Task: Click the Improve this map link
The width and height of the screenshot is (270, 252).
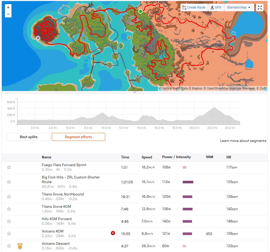Action: tap(242, 88)
